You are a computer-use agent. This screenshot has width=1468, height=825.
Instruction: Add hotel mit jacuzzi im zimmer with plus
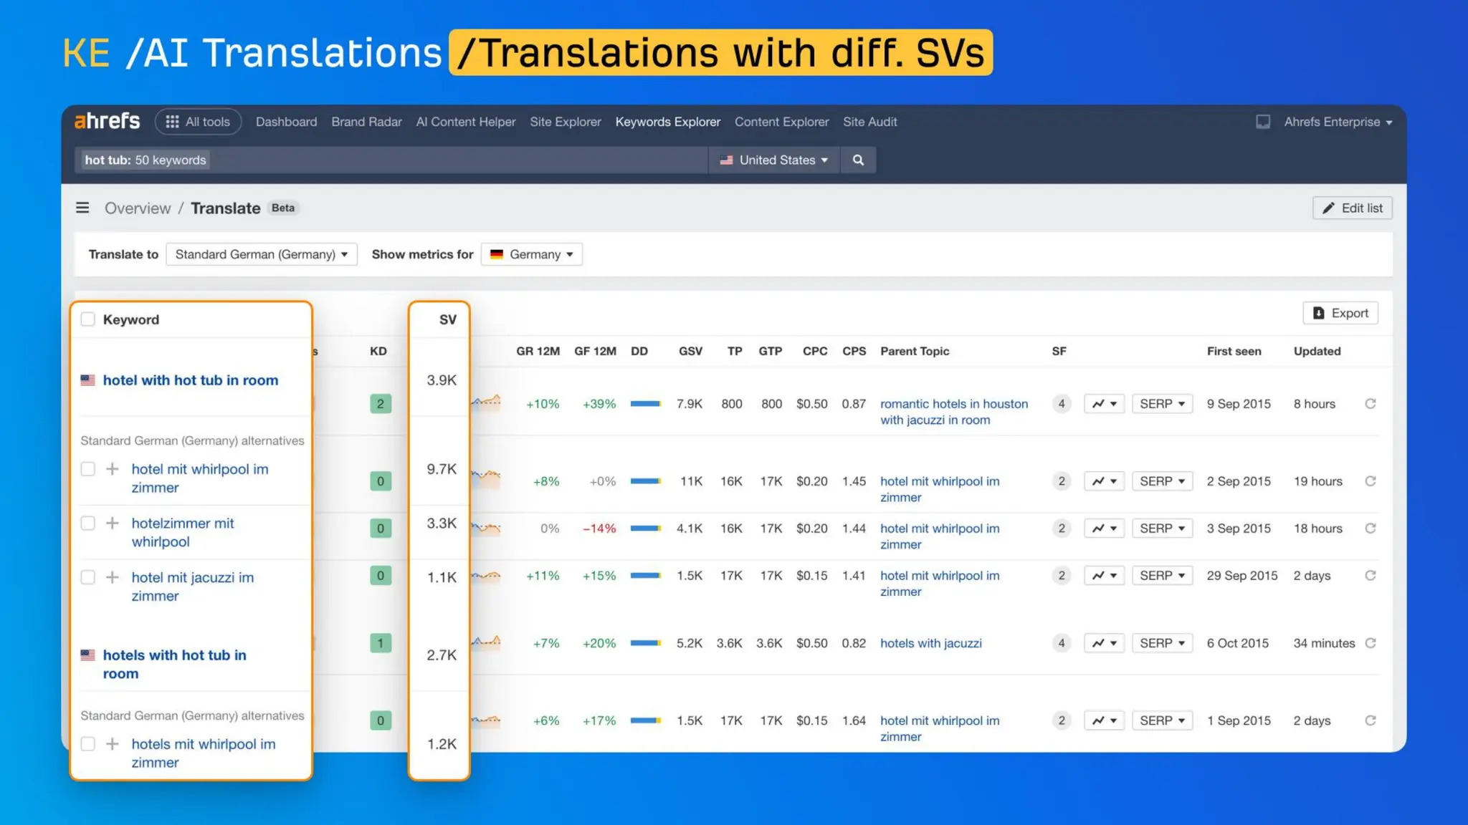113,577
